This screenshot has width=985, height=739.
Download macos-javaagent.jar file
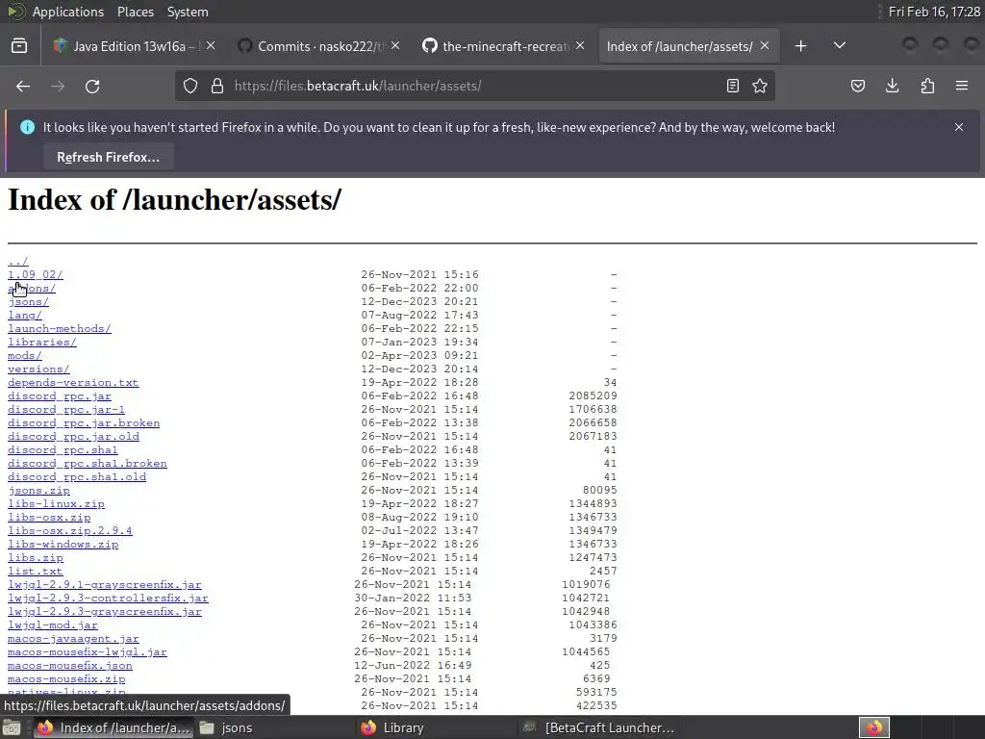(x=73, y=639)
